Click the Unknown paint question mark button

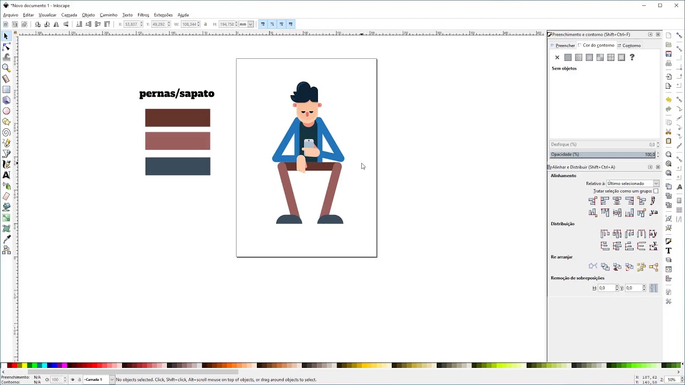tap(632, 57)
